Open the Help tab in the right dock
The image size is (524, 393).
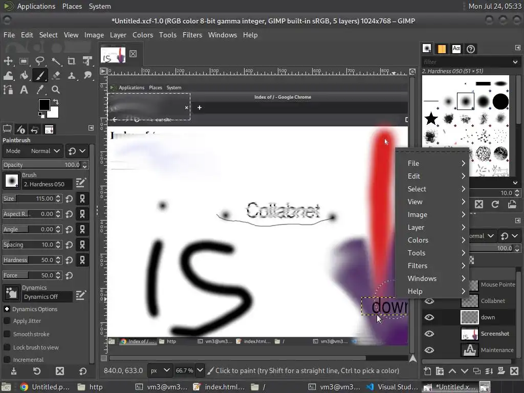pyautogui.click(x=471, y=49)
